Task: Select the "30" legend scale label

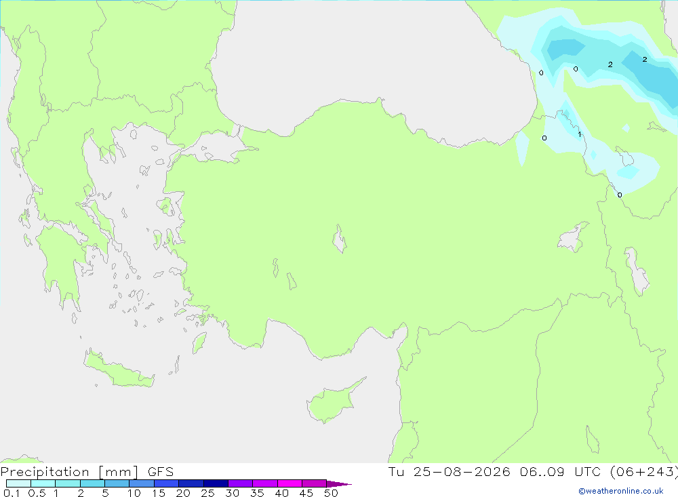Action: pos(232,493)
